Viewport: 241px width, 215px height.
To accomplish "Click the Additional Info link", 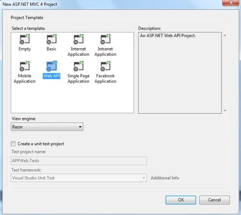I will click(165, 178).
